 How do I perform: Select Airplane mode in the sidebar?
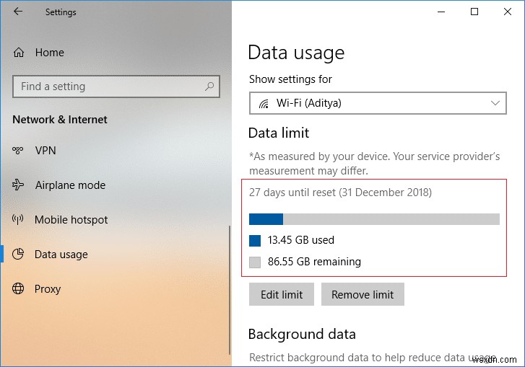pos(70,185)
